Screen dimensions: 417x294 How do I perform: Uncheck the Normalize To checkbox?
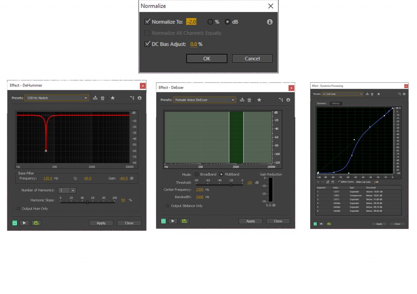(147, 22)
